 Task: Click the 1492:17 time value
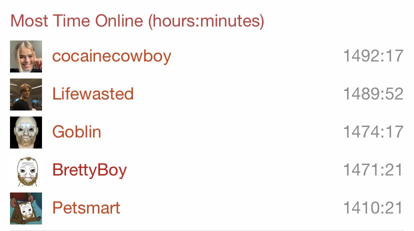click(x=373, y=56)
